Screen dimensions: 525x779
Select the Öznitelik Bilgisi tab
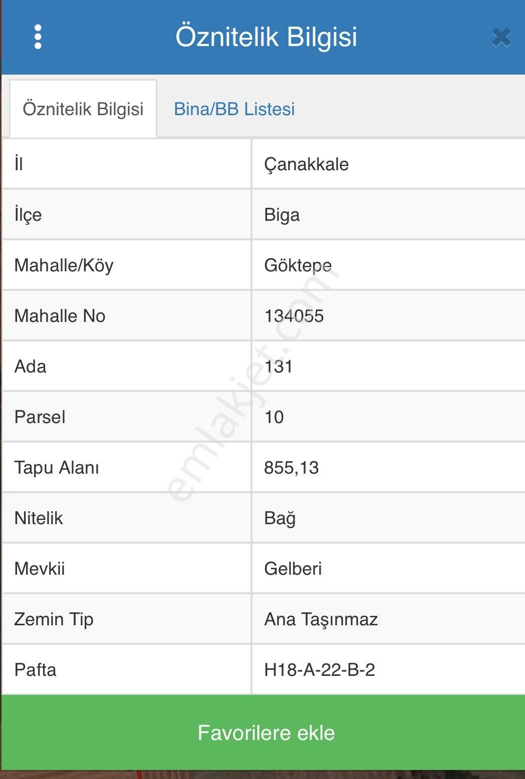83,109
